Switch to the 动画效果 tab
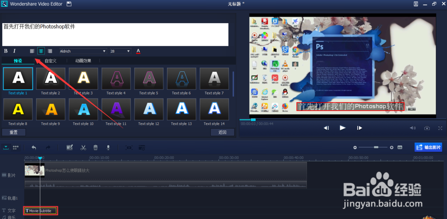 point(83,61)
